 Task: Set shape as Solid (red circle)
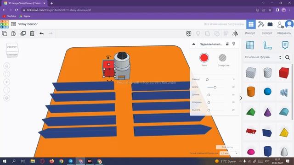204,58
